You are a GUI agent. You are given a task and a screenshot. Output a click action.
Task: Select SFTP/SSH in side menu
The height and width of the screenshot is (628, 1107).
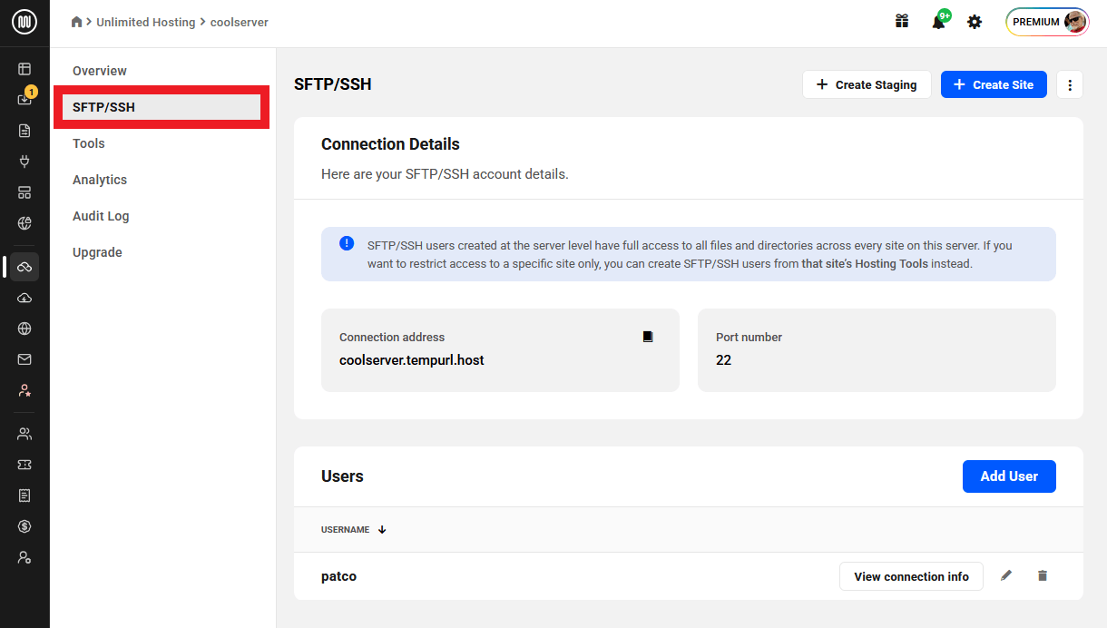162,107
